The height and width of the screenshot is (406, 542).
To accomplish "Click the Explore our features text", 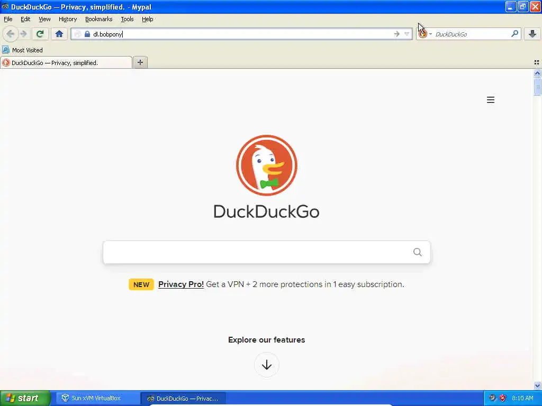I will coord(267,340).
